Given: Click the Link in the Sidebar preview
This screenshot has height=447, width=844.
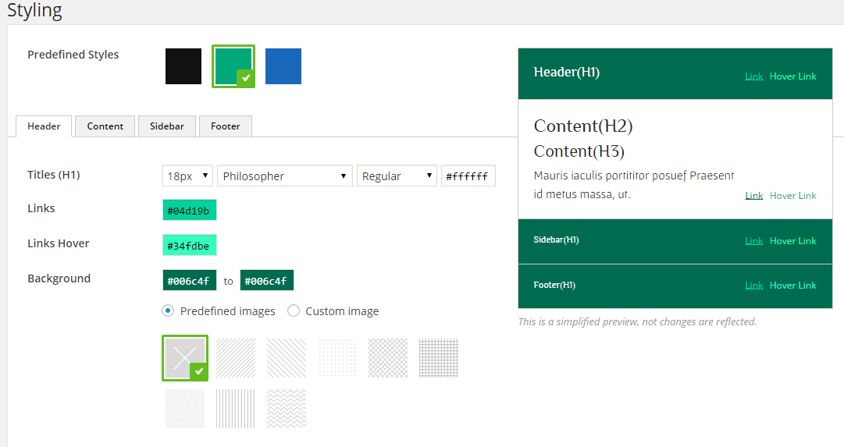Looking at the screenshot, I should tap(753, 241).
